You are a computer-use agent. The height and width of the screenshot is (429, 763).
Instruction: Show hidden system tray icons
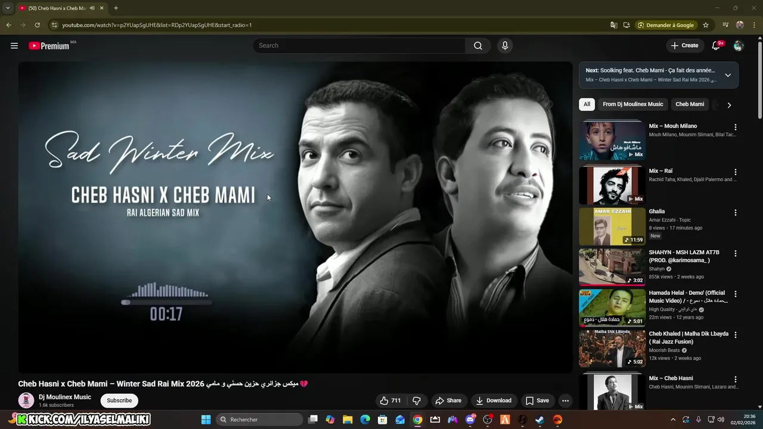click(x=673, y=419)
